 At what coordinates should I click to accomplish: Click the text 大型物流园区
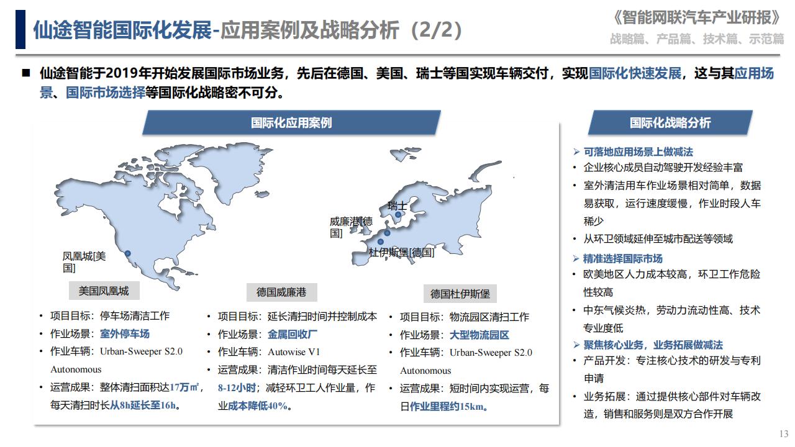point(479,335)
